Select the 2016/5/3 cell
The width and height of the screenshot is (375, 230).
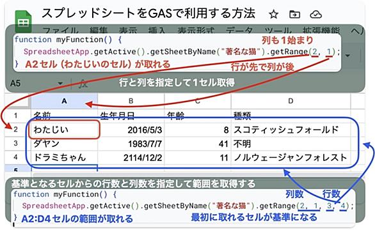131,130
